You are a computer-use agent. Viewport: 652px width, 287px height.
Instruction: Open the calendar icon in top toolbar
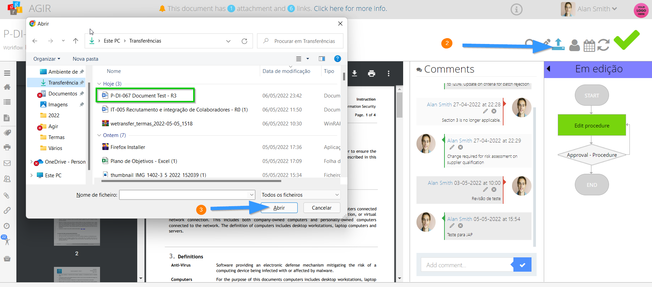[589, 46]
